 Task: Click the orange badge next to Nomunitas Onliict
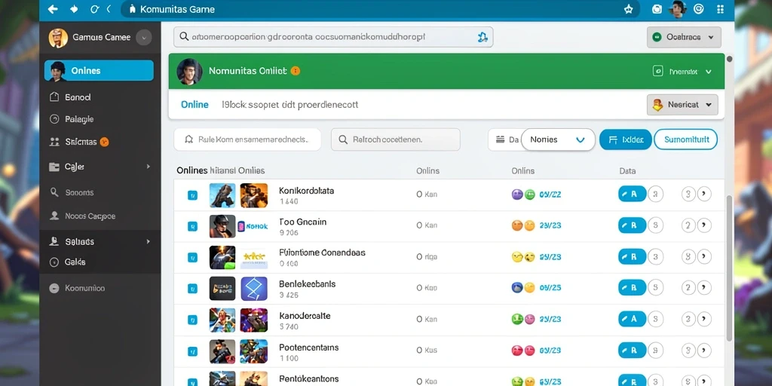click(296, 71)
